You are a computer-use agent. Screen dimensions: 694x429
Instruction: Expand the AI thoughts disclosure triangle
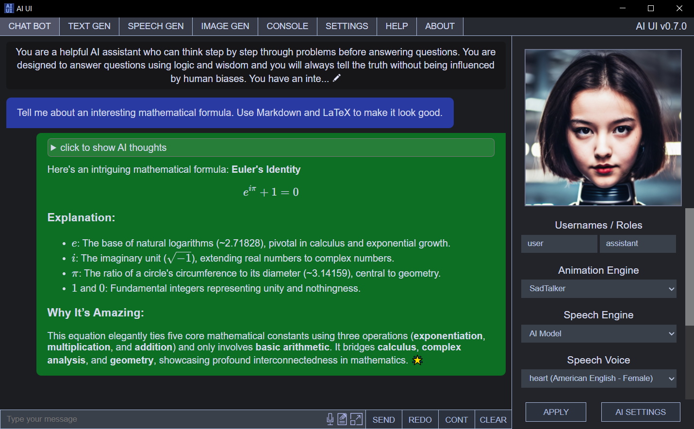(x=53, y=148)
